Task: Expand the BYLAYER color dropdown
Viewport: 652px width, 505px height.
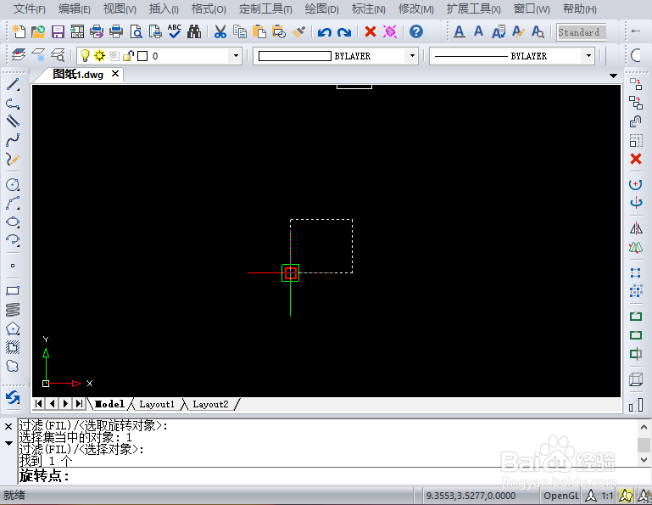Action: click(x=412, y=55)
